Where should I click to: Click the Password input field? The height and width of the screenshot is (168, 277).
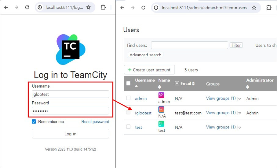tap(71, 111)
